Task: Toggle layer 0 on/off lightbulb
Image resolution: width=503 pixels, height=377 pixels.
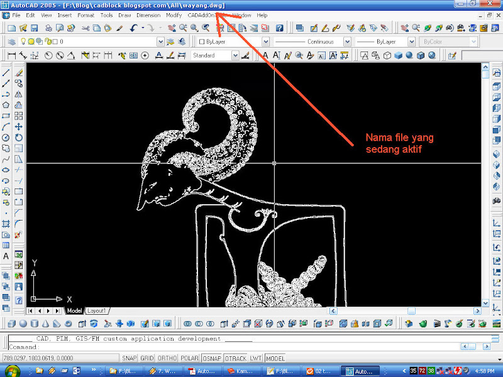Action: tap(23, 41)
